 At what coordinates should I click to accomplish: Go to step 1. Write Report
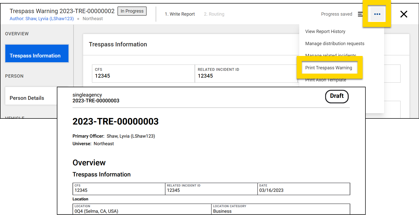tap(180, 14)
